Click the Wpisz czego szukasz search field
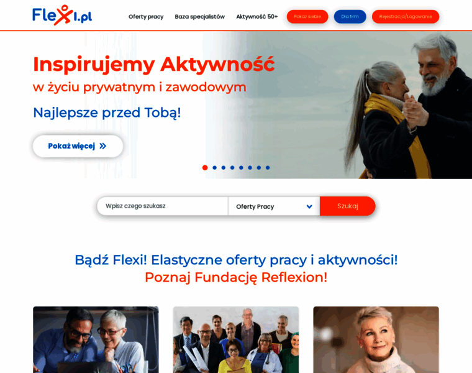 pyautogui.click(x=163, y=206)
